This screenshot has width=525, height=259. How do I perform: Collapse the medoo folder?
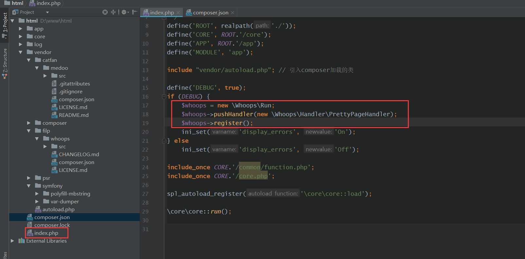point(37,68)
